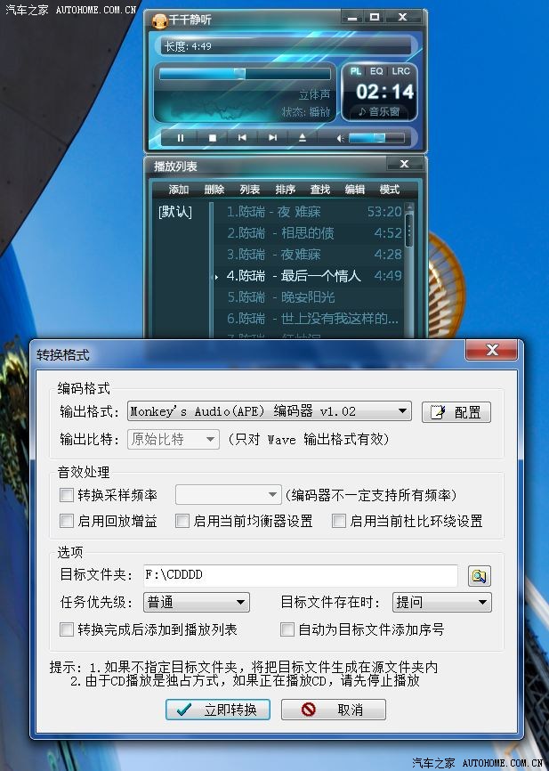Mute sound with the speaker icon
The image size is (549, 771).
(340, 138)
